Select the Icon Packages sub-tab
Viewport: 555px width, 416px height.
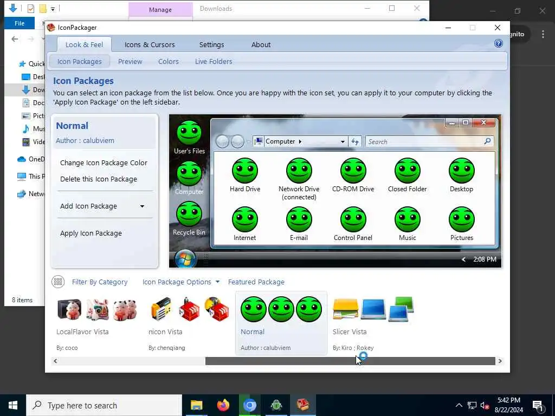pyautogui.click(x=79, y=62)
